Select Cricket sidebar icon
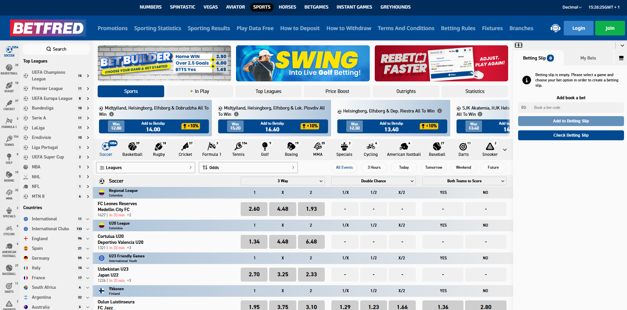This screenshot has height=310, width=627. click(9, 105)
